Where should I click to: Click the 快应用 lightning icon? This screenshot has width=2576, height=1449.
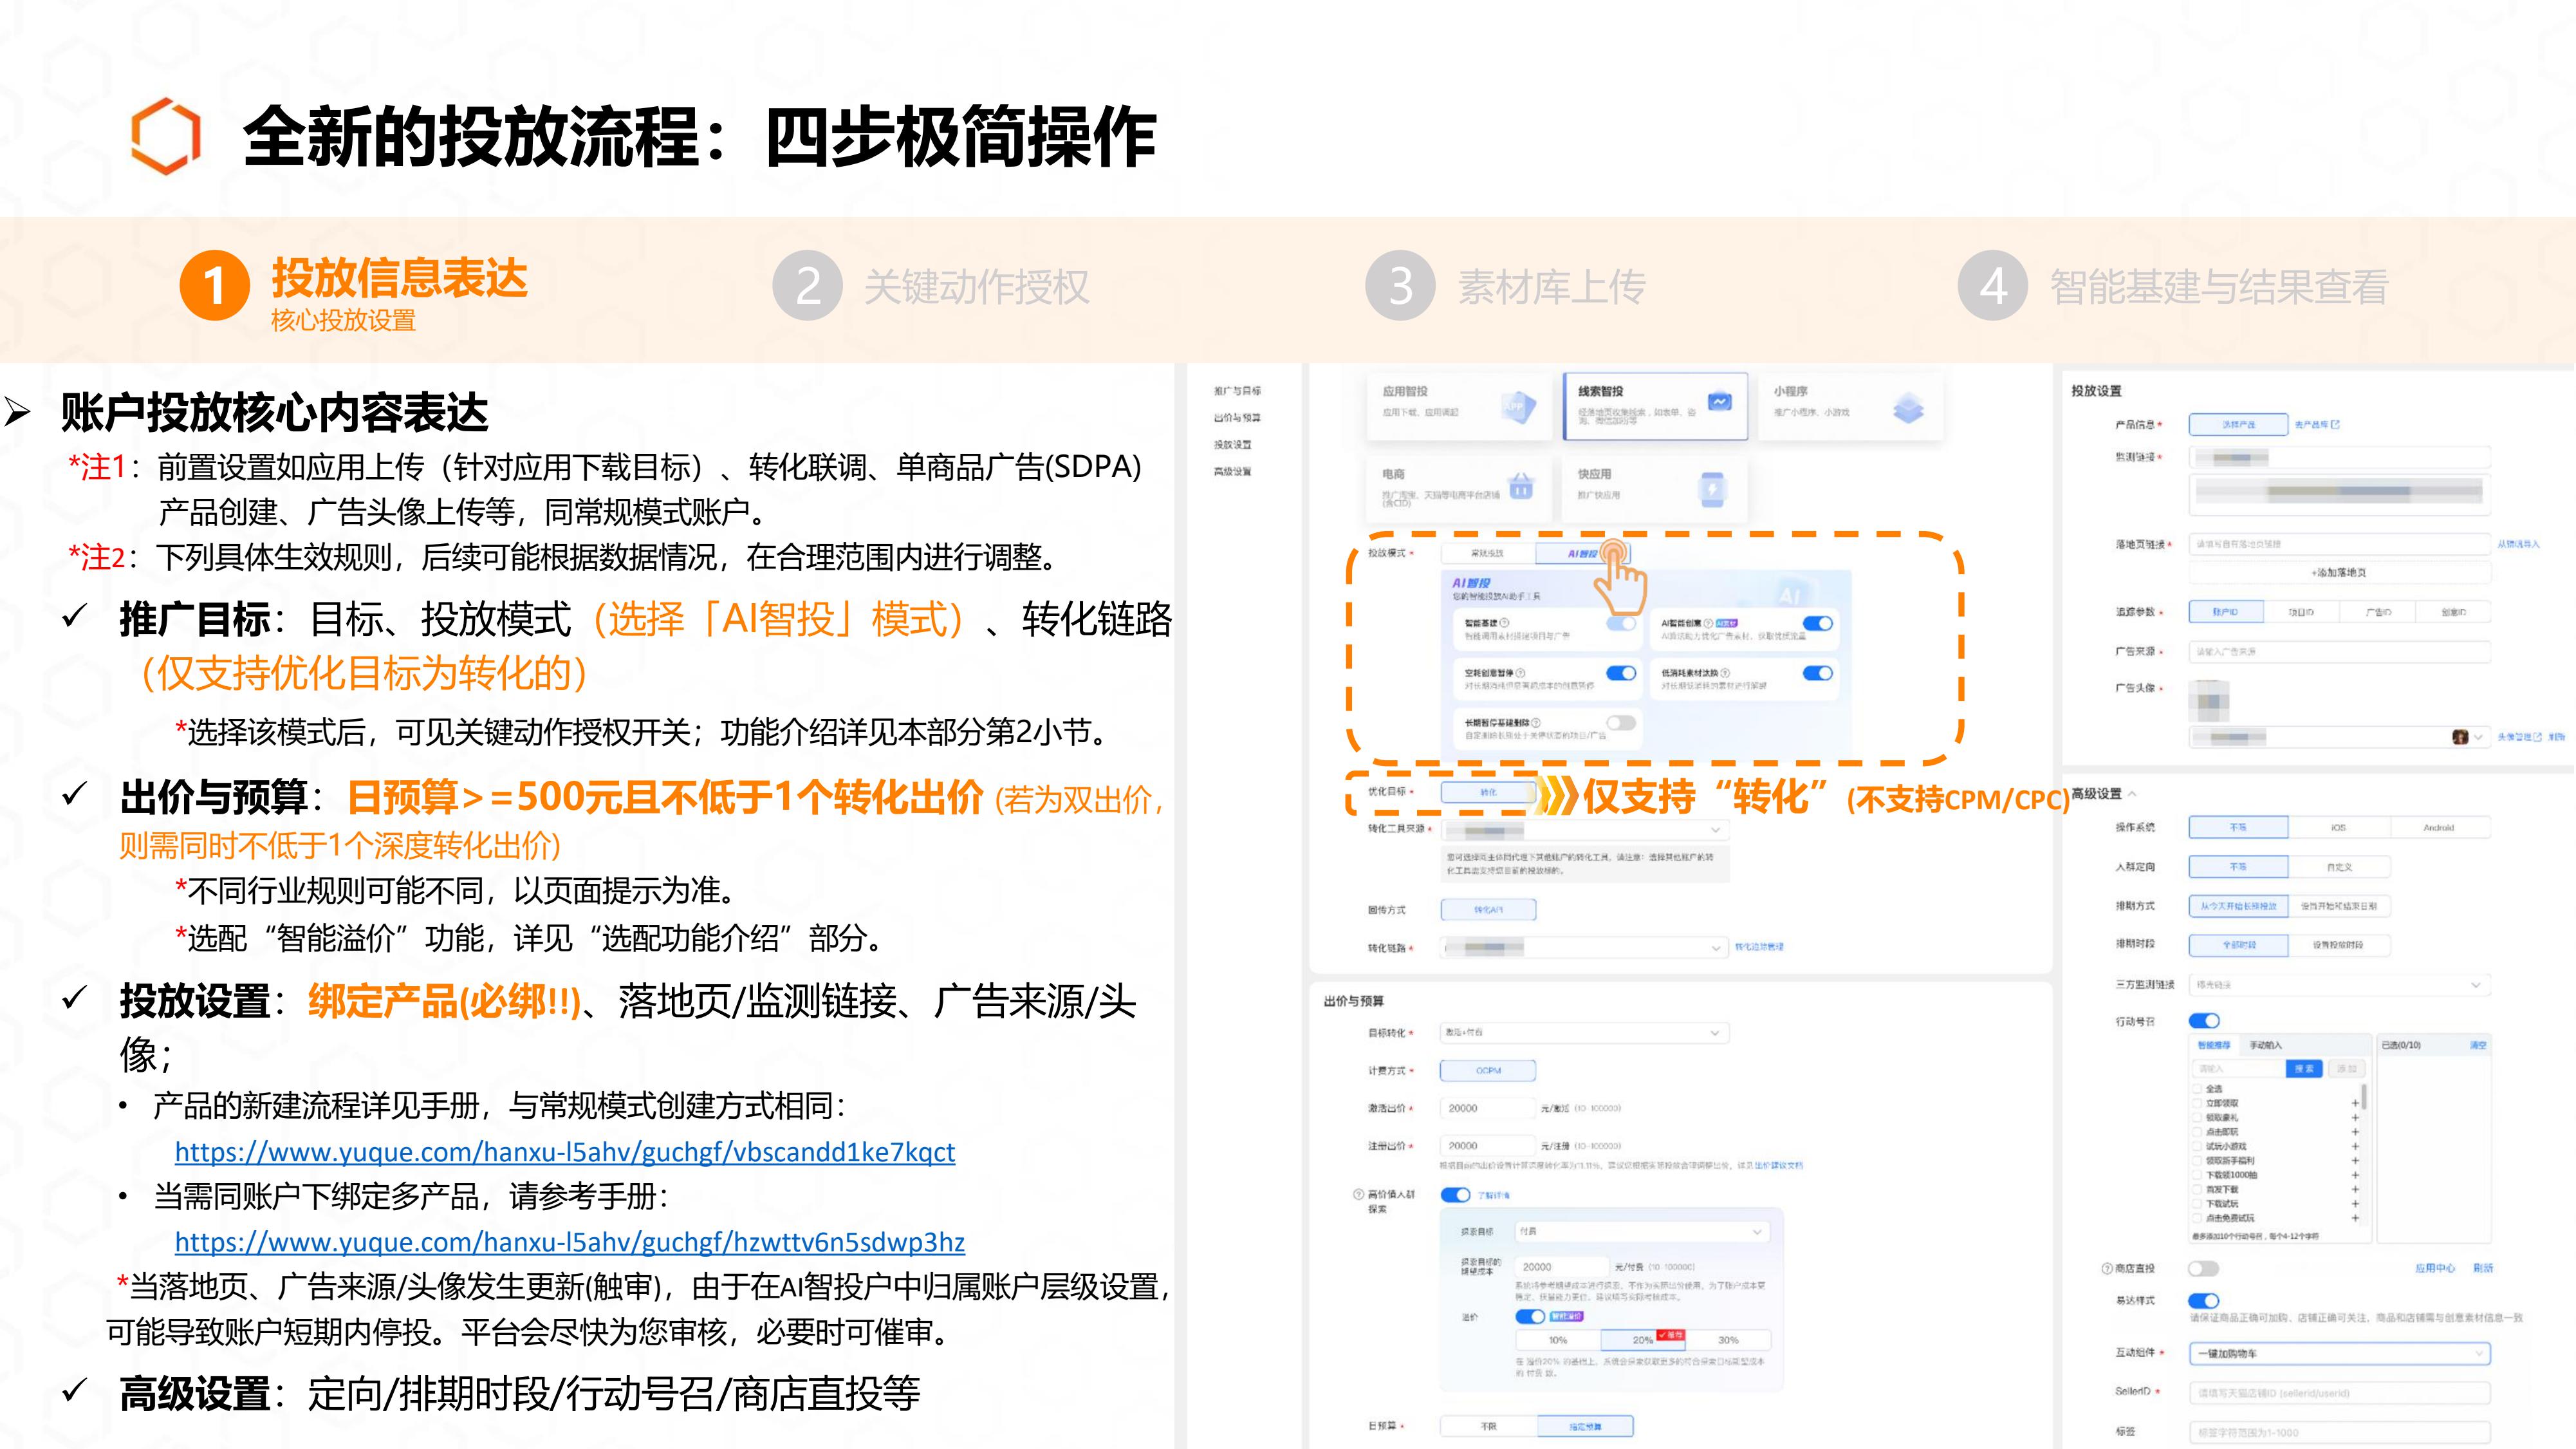pyautogui.click(x=1712, y=489)
